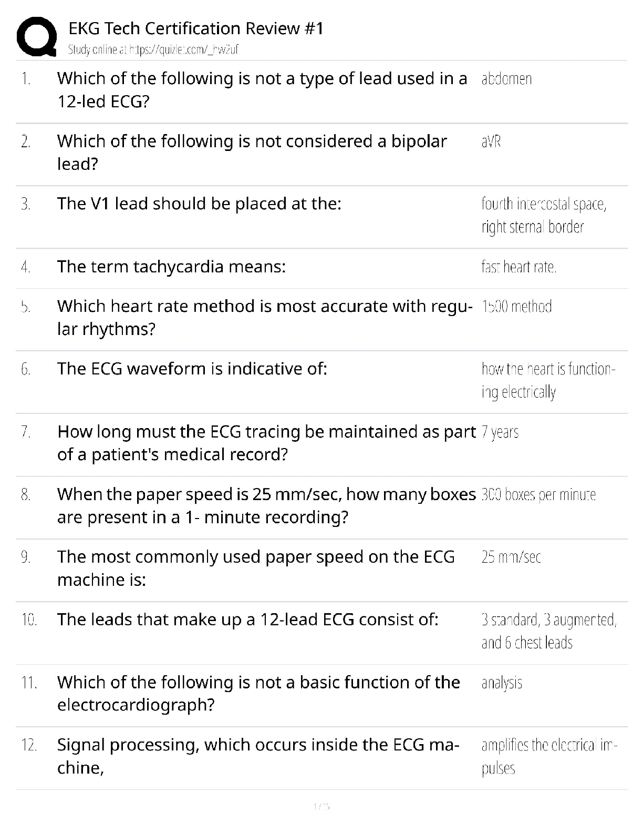Image resolution: width=643 pixels, height=833 pixels.
Task: Click the answer "analysis"
Action: tap(502, 683)
